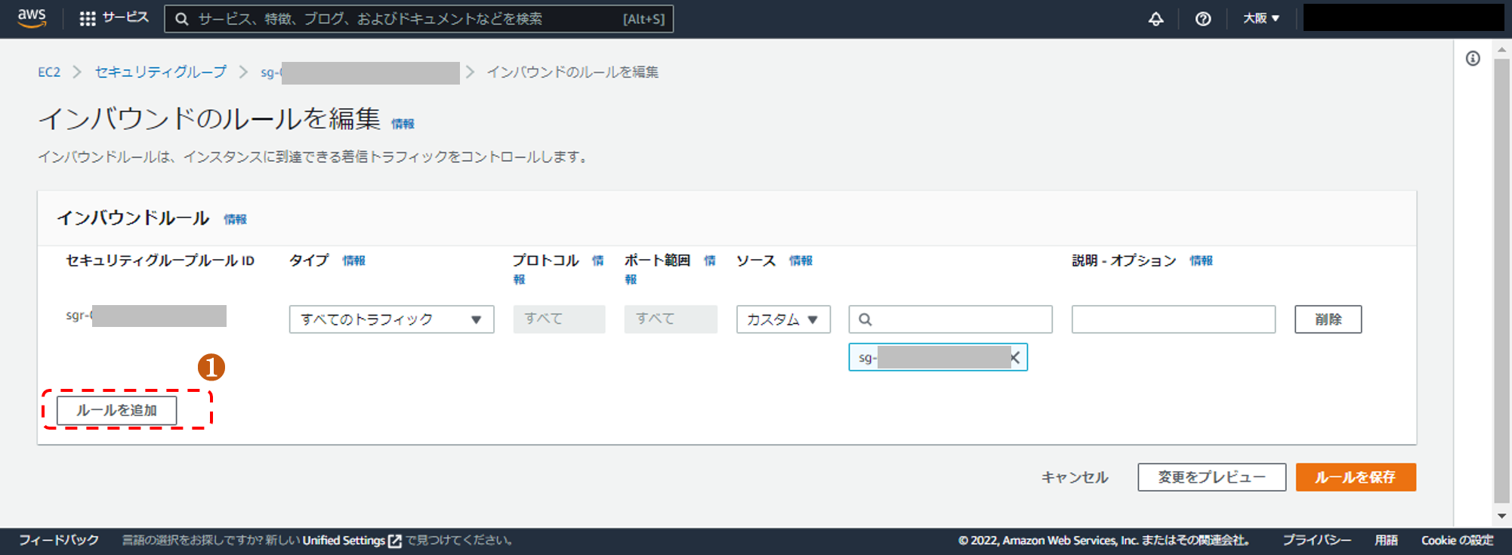Delete the rule with 削除 button

pyautogui.click(x=1328, y=319)
